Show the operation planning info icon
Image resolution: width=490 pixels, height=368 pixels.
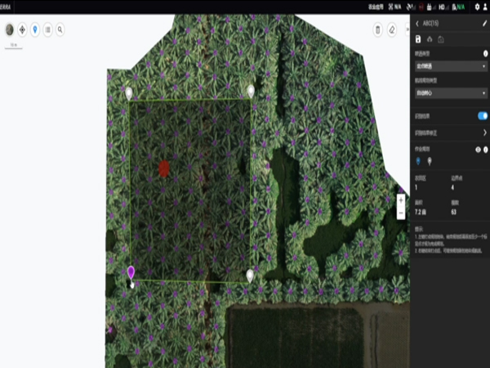[x=486, y=150]
